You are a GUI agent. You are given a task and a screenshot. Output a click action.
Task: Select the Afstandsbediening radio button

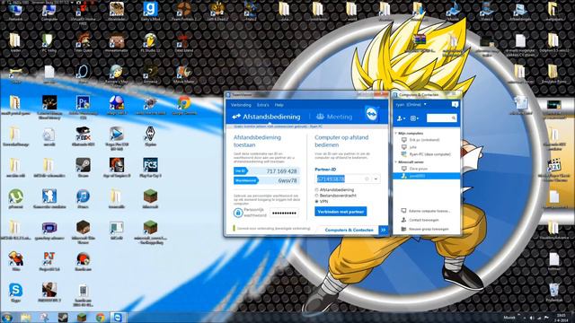tap(317, 189)
